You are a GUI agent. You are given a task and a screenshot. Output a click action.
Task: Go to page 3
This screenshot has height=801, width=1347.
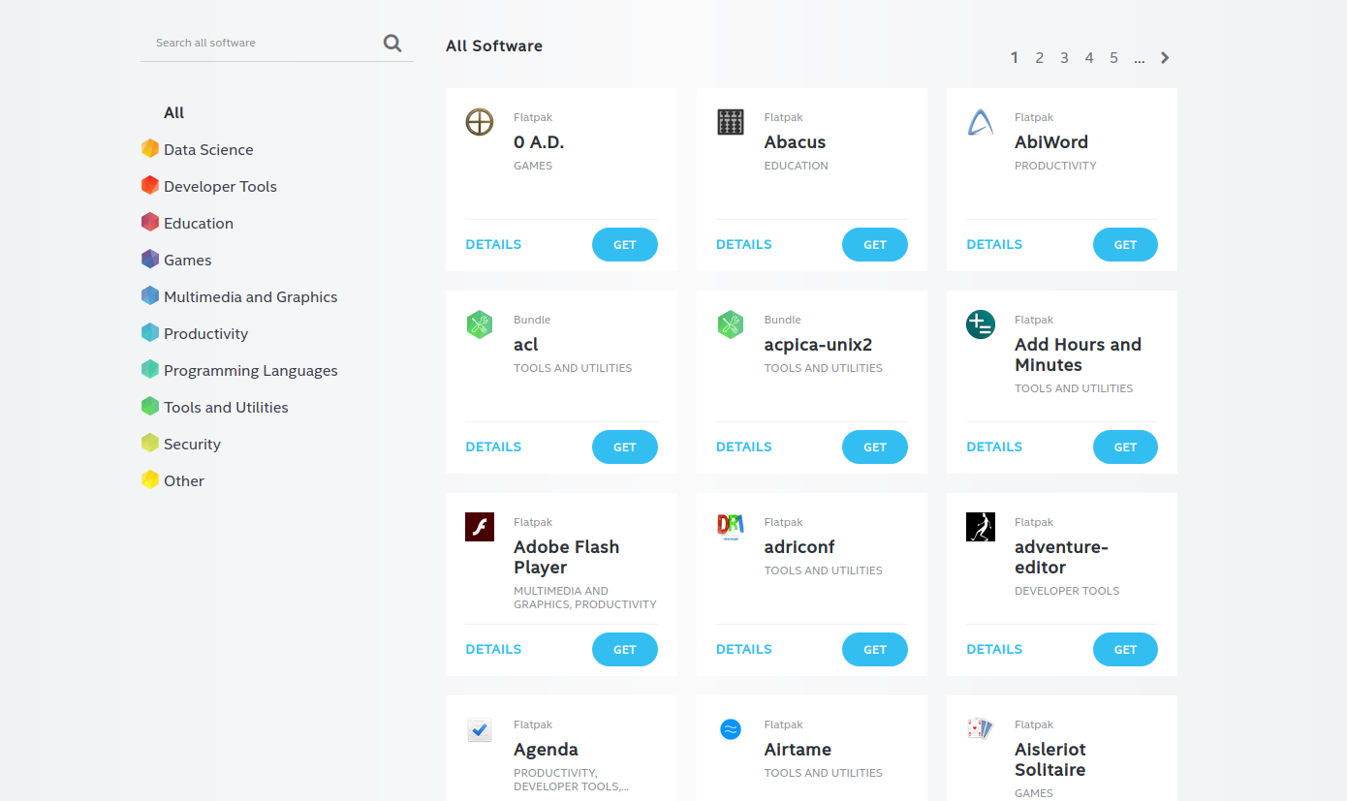(x=1064, y=58)
